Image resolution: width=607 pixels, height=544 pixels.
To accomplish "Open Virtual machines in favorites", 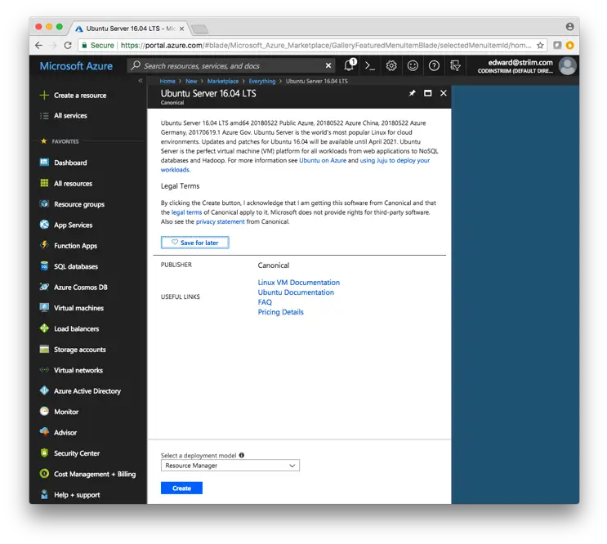I will [x=78, y=308].
